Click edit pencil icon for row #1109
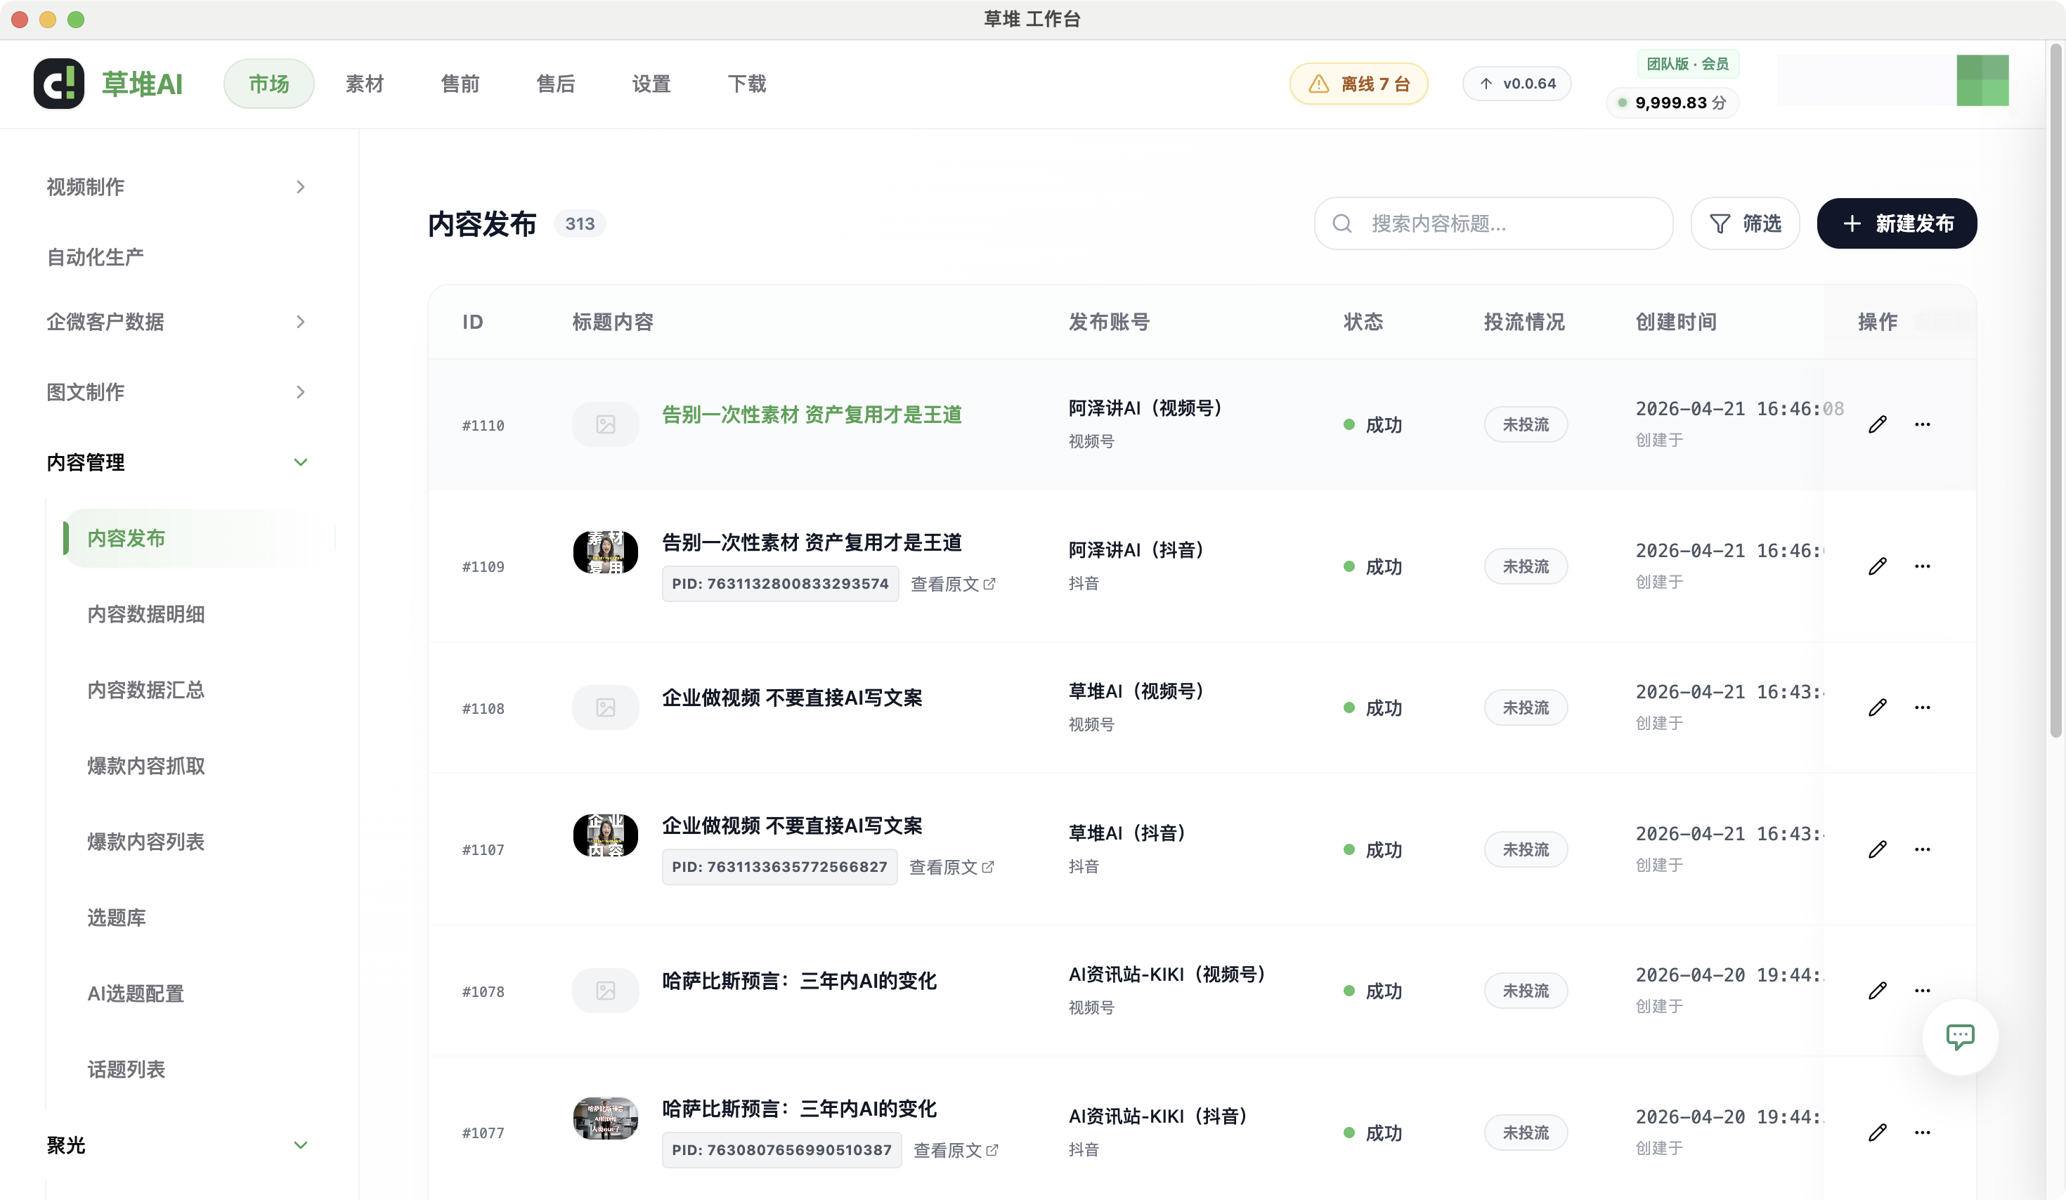This screenshot has height=1200, width=2066. tap(1878, 566)
